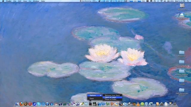This screenshot has height=107, width=191.
Task: Open the Go menu
Action: [x=30, y=1]
